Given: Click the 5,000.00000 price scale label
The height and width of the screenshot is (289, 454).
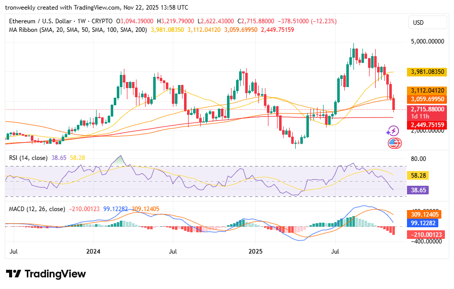Looking at the screenshot, I should 427,42.
